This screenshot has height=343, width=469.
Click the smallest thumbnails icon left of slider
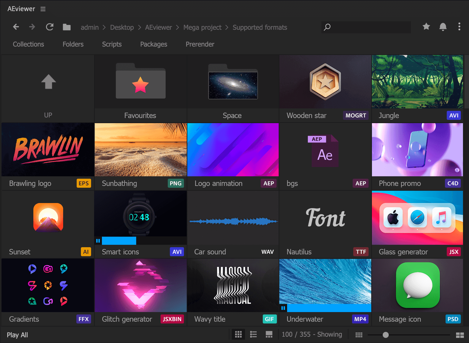(359, 335)
